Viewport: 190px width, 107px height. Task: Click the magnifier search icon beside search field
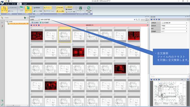coord(137,20)
